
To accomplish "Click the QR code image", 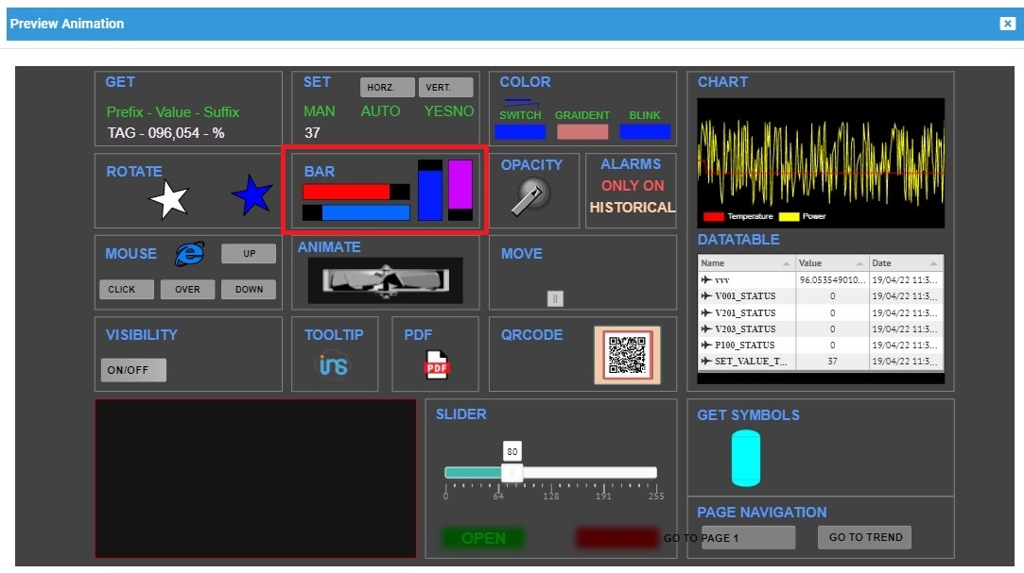I will (x=627, y=355).
